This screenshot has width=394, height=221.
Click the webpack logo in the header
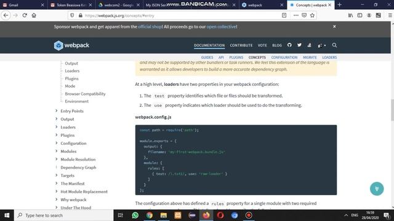71,45
